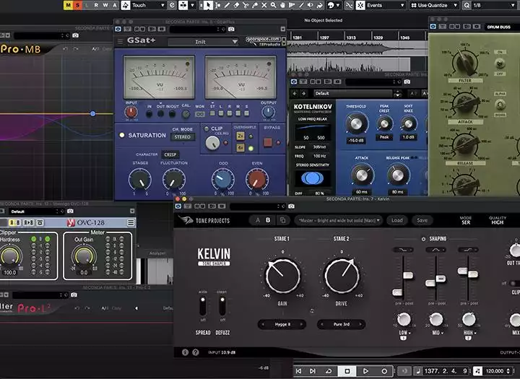
Task: Select the Line tool in toolbar
Action: 301,5
